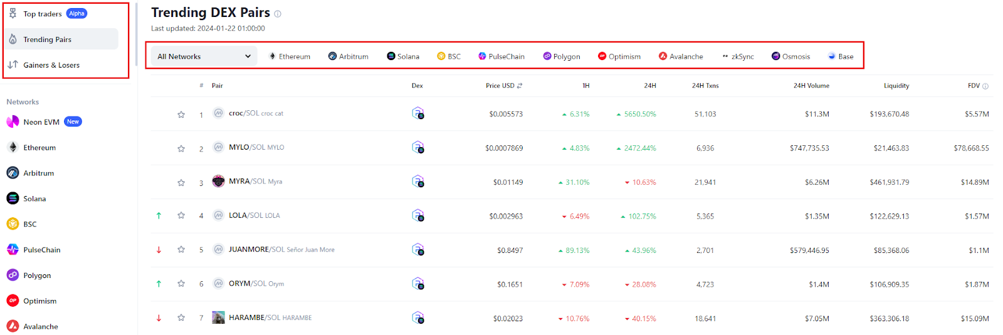Viewport: 1003px width, 335px height.
Task: Filter pairs by Ethereum network tab
Action: [290, 56]
